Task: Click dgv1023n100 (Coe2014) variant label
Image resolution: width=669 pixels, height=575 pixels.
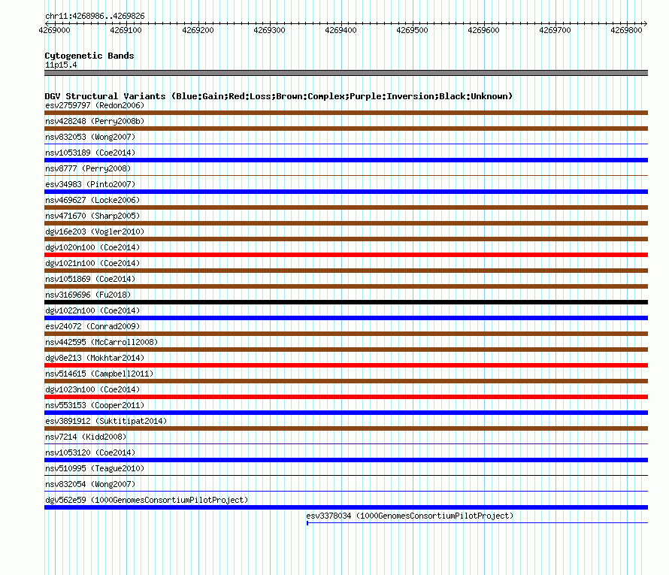Action: (x=92, y=389)
